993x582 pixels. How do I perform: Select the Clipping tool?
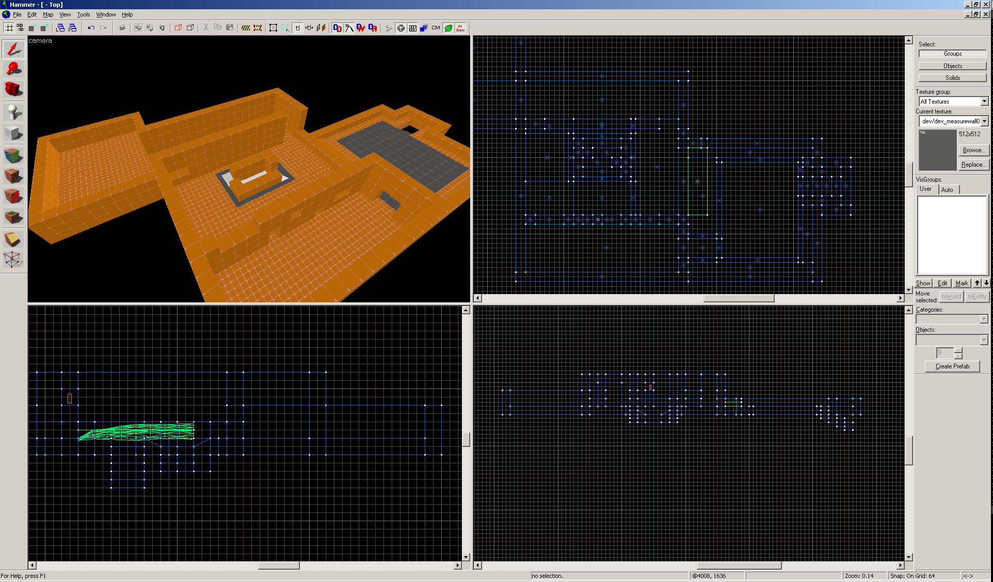(x=14, y=239)
